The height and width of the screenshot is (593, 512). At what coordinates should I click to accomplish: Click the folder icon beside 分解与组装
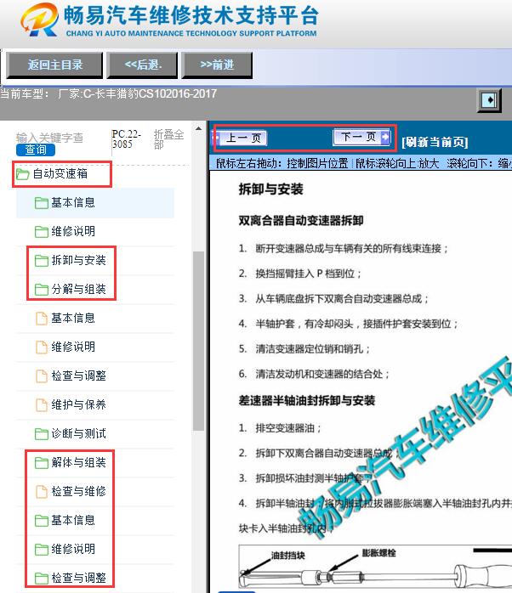(42, 290)
